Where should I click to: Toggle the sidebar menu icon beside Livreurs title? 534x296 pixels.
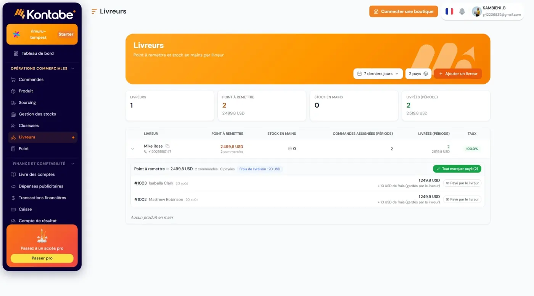click(x=94, y=11)
